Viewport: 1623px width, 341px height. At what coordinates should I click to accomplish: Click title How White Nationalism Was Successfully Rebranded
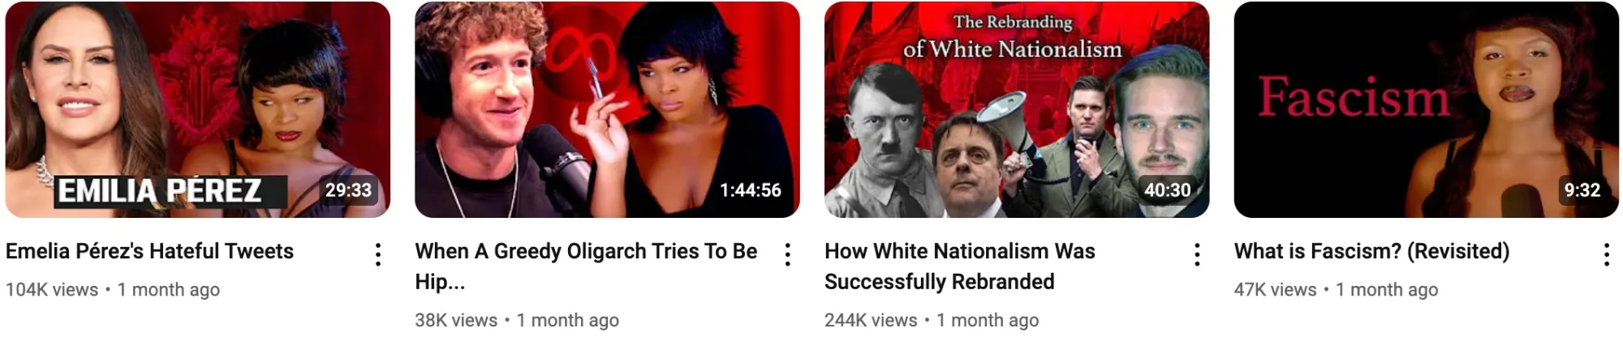960,266
